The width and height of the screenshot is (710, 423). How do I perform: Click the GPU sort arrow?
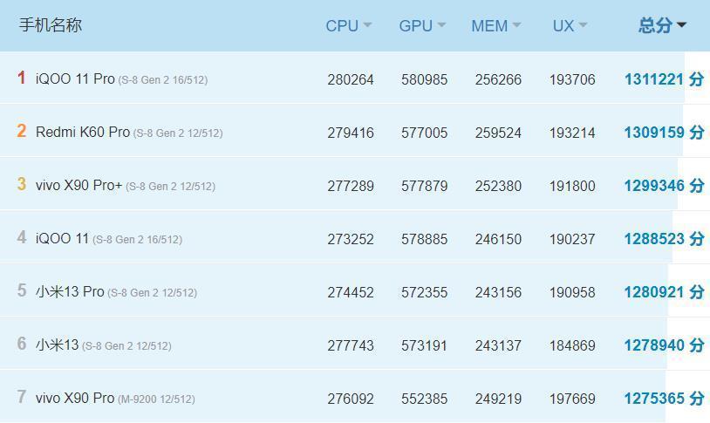[x=441, y=25]
